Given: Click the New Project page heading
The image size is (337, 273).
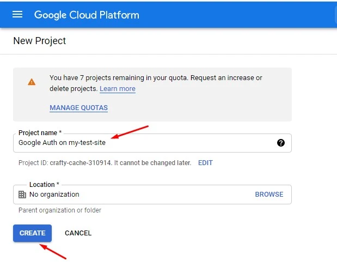Looking at the screenshot, I should (x=39, y=41).
